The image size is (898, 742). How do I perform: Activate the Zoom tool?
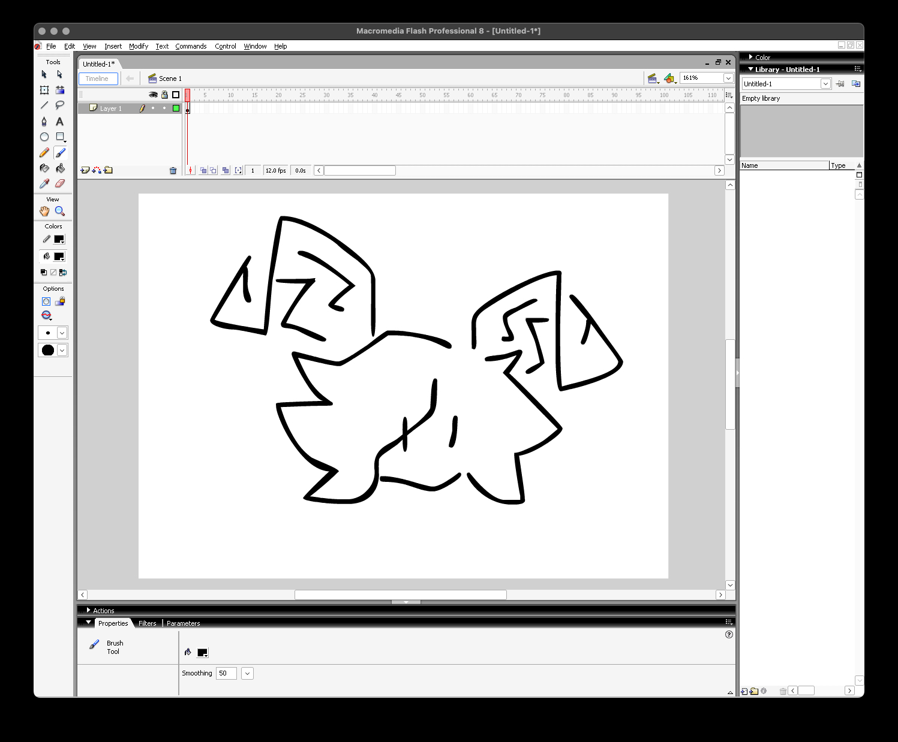click(x=60, y=211)
